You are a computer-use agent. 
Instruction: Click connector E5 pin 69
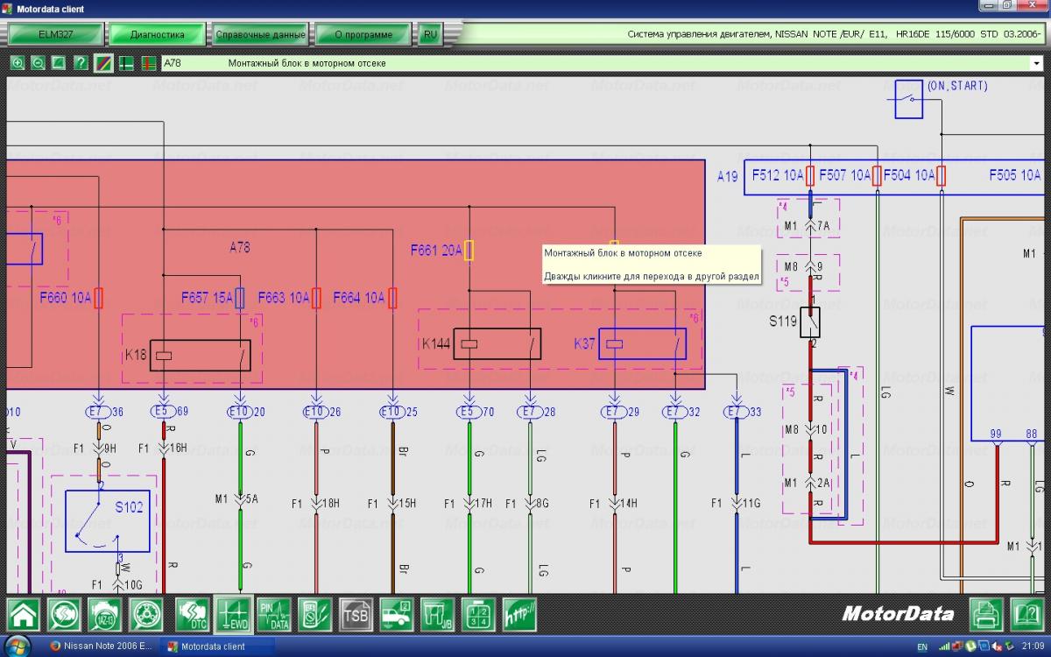[x=162, y=411]
